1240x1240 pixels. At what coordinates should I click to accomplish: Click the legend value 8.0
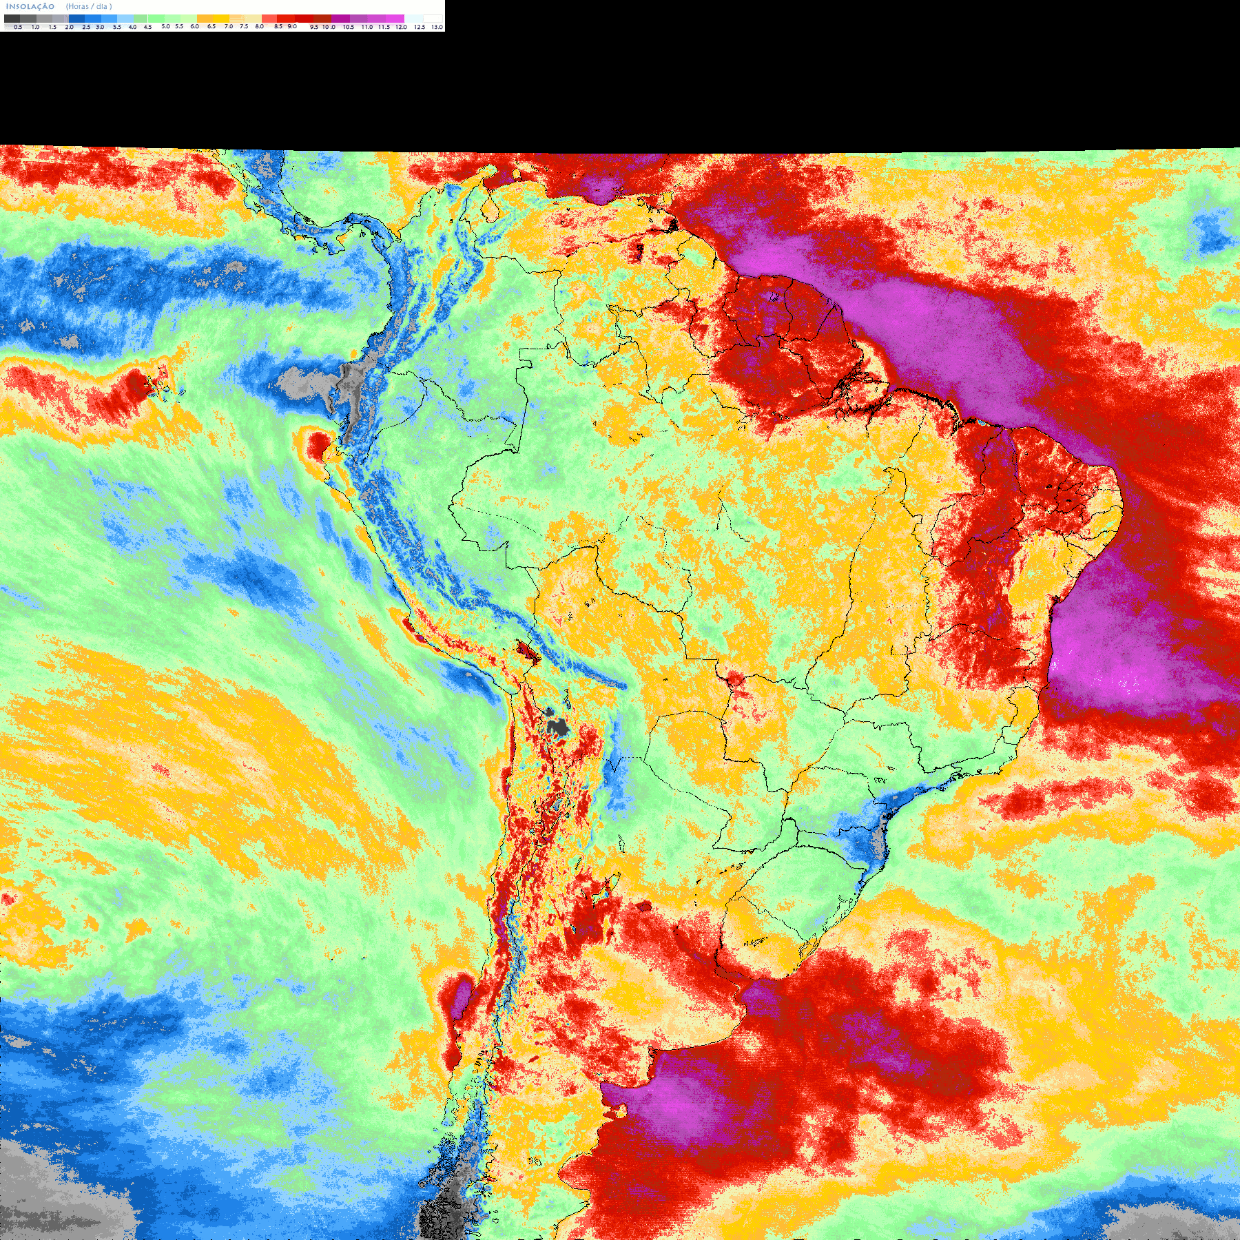[259, 26]
